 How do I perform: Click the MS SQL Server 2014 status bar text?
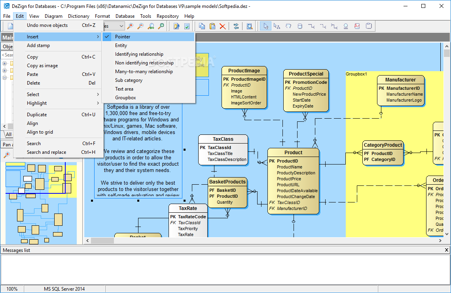(x=64, y=289)
